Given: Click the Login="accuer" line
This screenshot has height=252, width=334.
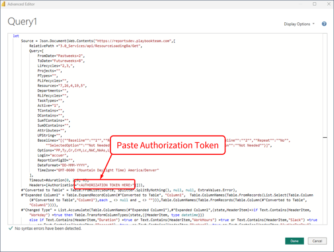Looking at the screenshot, I should click(53, 155).
